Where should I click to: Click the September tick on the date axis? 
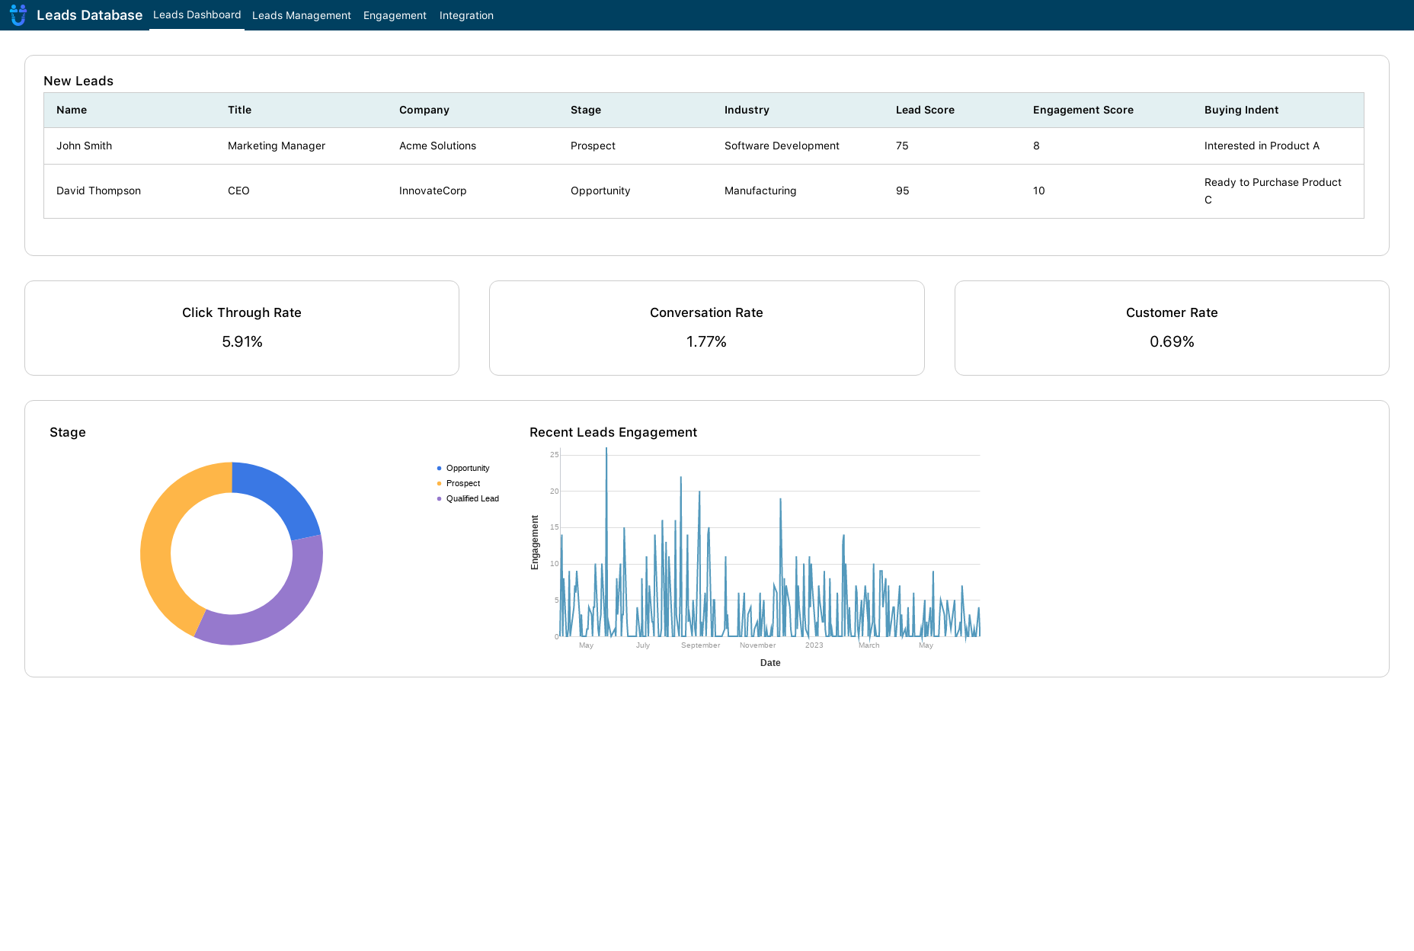click(700, 645)
